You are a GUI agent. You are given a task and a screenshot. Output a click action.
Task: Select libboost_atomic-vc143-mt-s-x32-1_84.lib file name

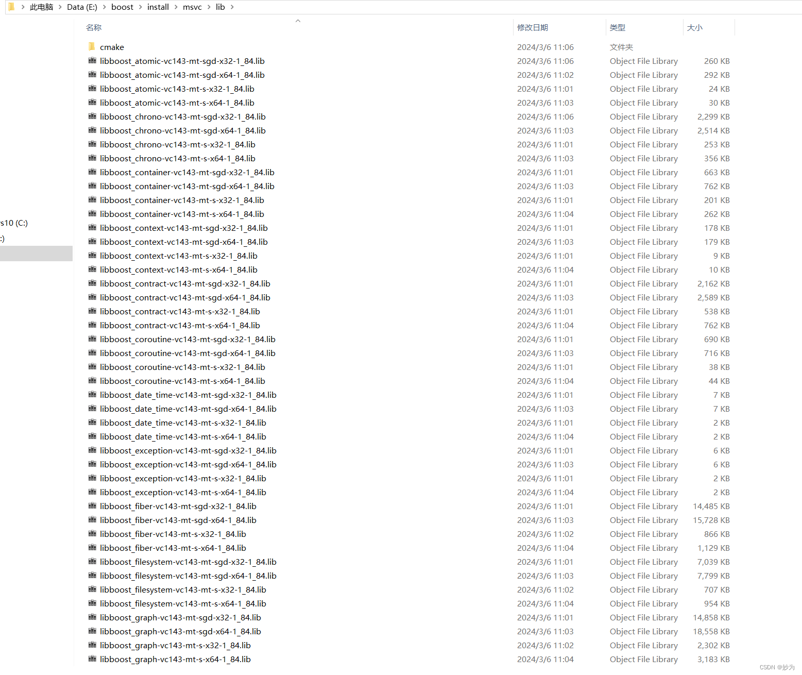[177, 89]
